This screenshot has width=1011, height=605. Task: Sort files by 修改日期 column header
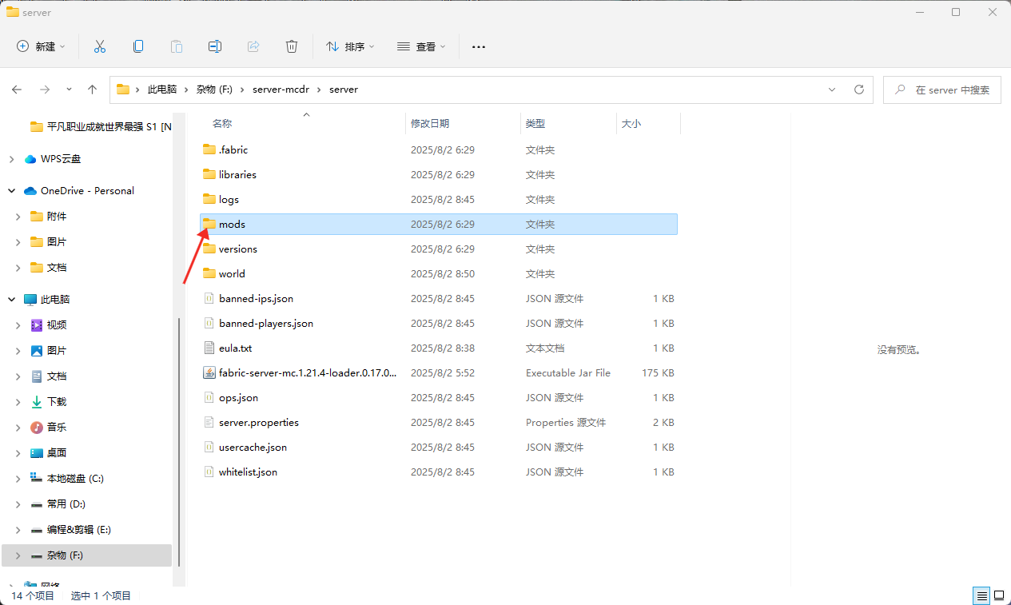pos(430,124)
